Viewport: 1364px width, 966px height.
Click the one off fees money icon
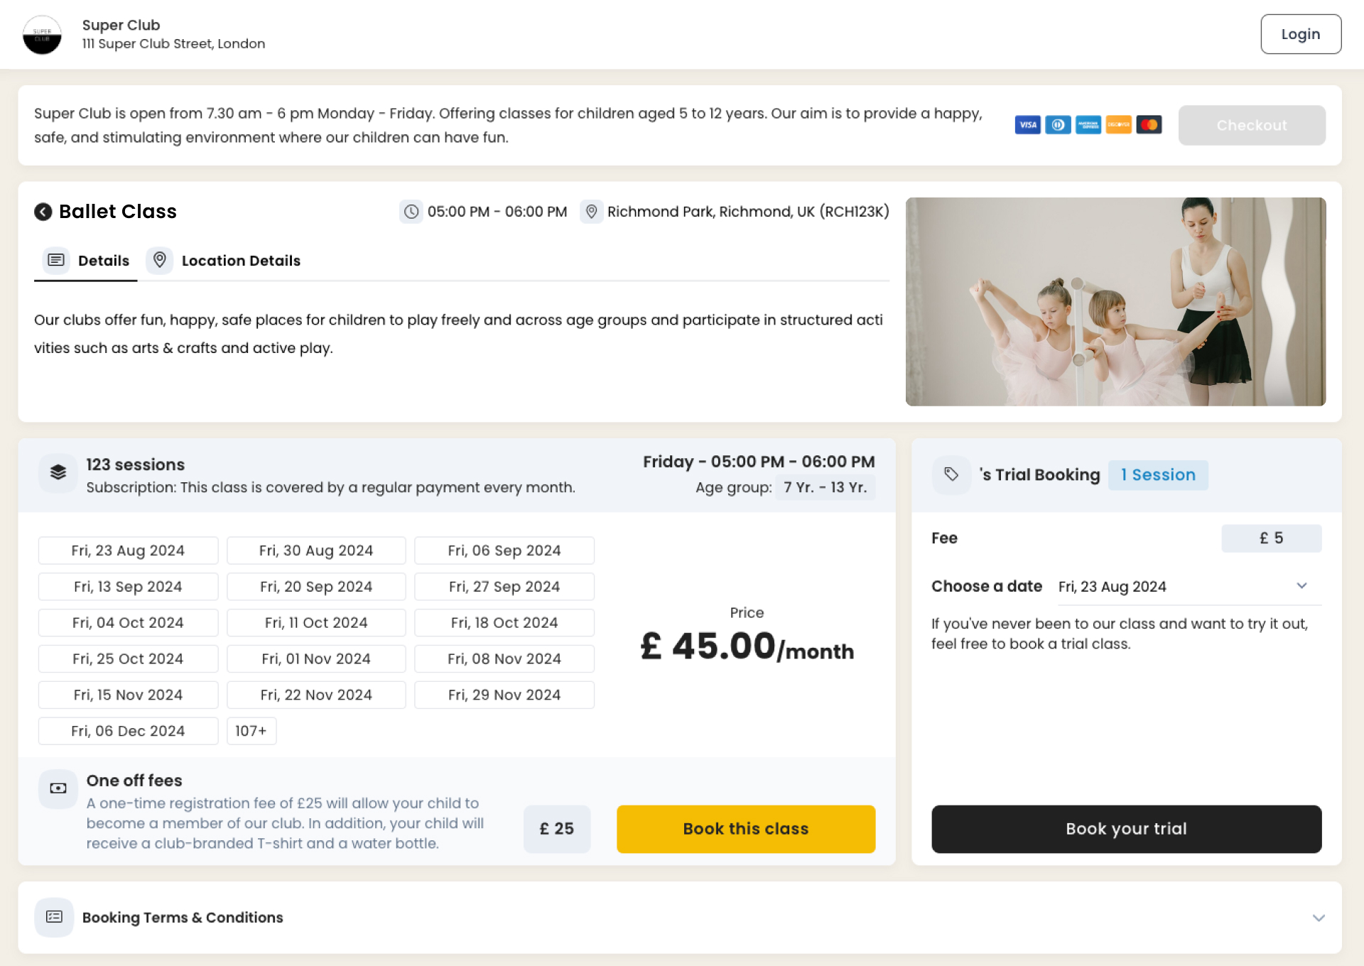58,788
